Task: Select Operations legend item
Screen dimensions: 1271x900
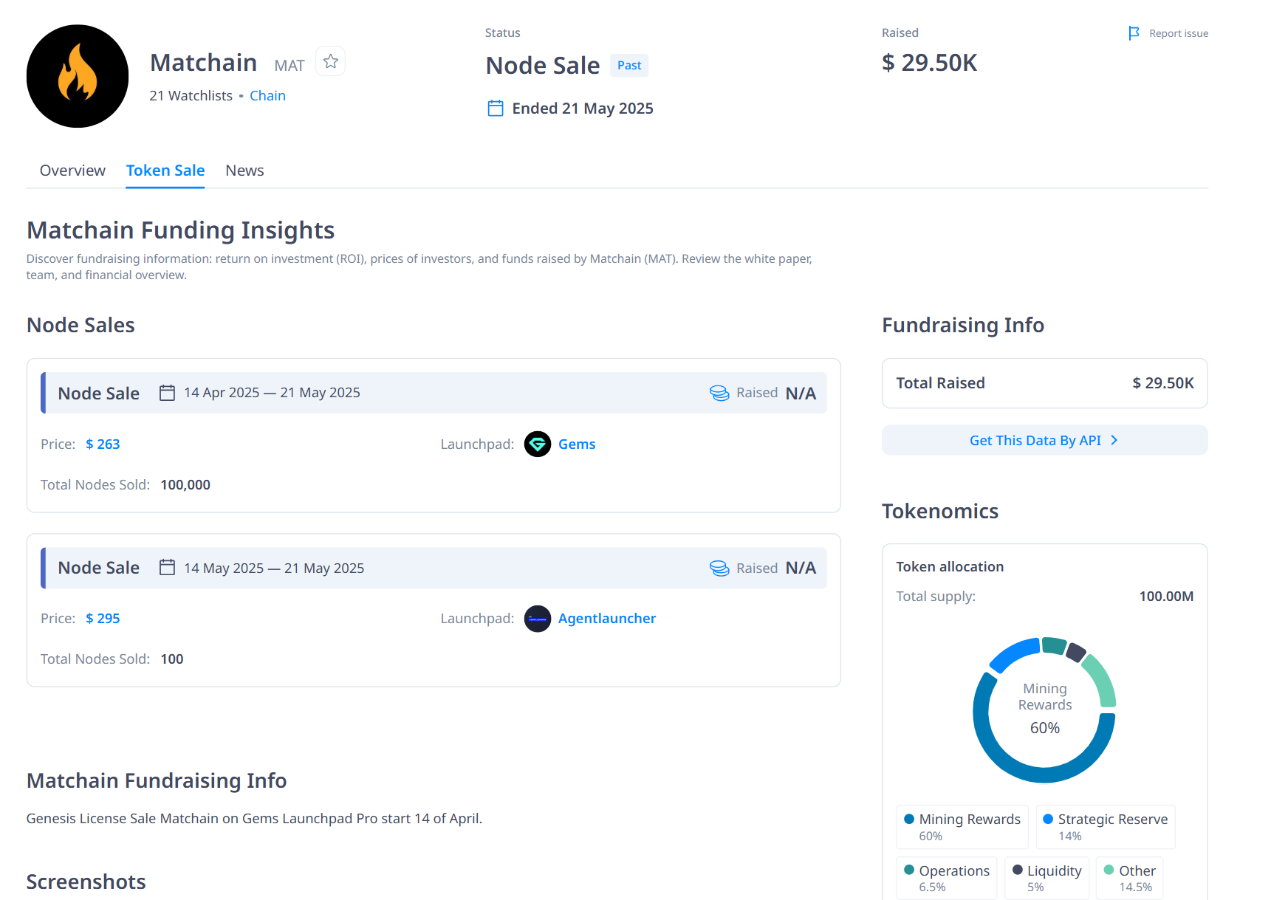Action: pyautogui.click(x=947, y=878)
